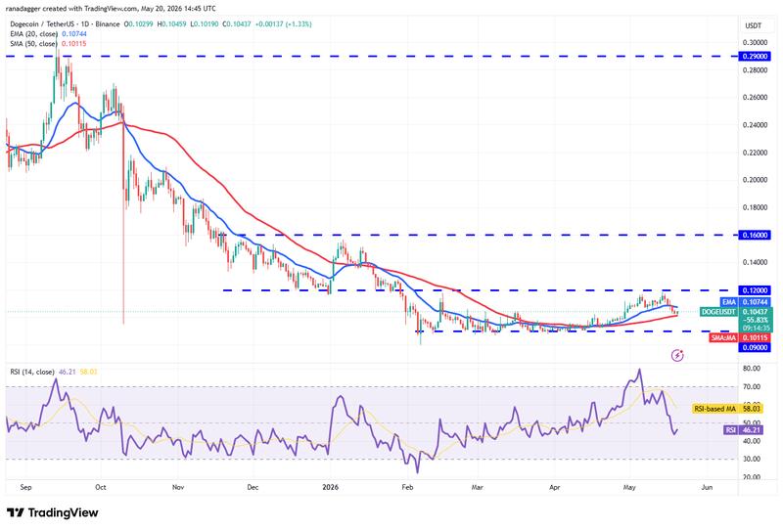Click the RSI MA value 58.03 in legend
Image resolution: width=783 pixels, height=530 pixels.
88,372
